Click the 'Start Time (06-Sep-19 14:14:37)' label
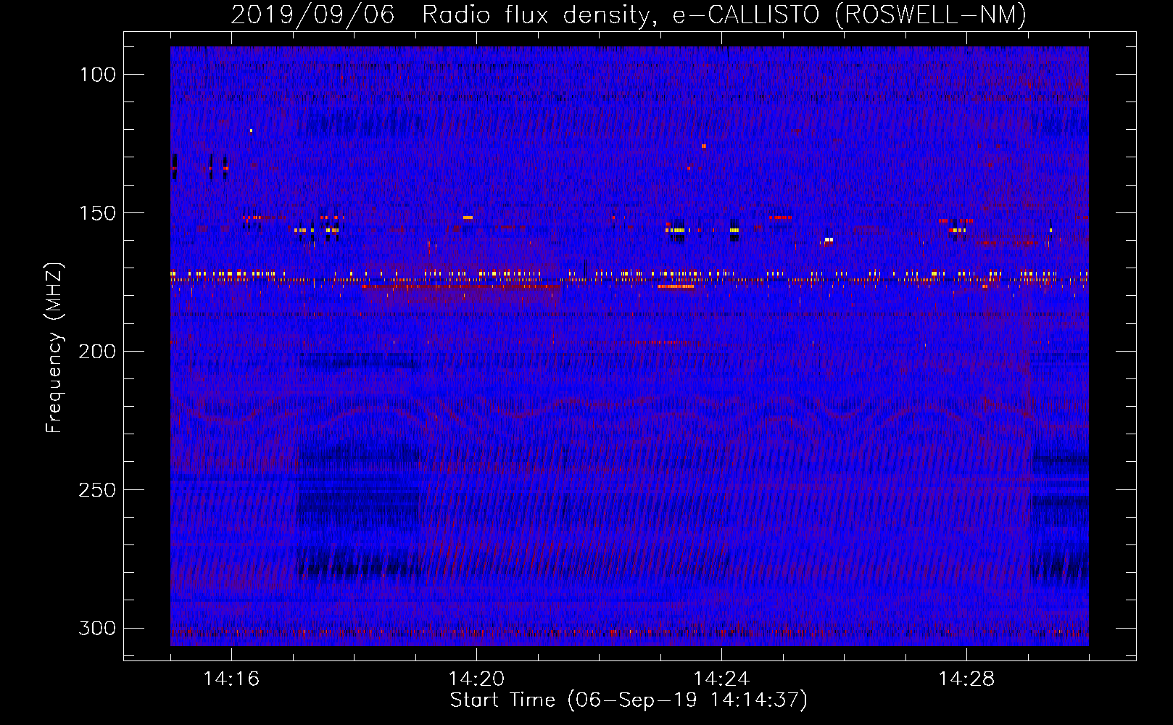Screen dimensions: 1173x725 pyautogui.click(x=629, y=700)
